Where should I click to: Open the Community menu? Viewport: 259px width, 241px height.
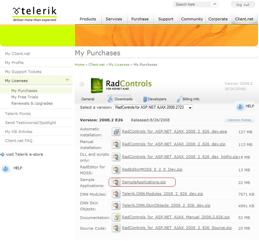(192, 19)
